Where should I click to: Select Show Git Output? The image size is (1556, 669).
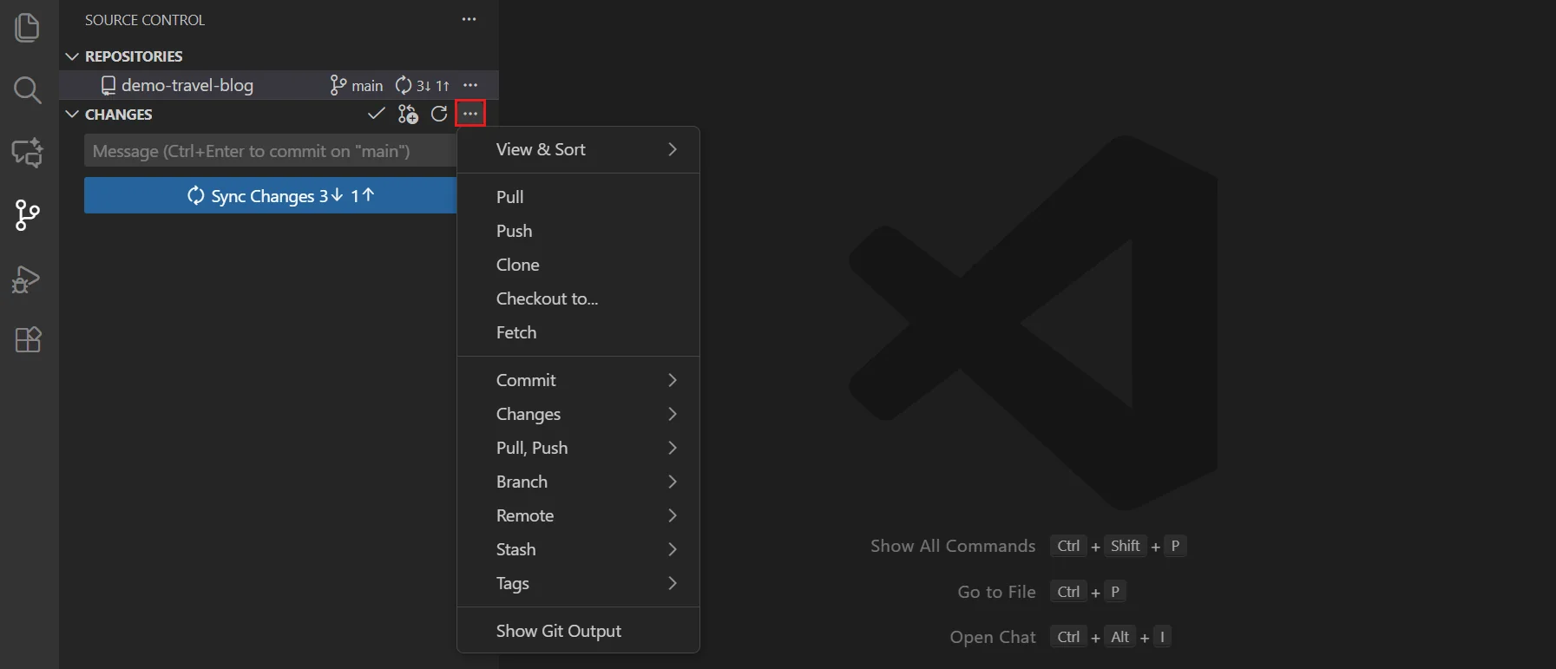578,631
